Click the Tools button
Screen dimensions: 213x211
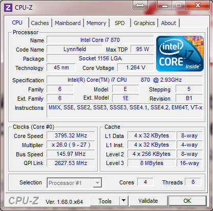(105, 201)
